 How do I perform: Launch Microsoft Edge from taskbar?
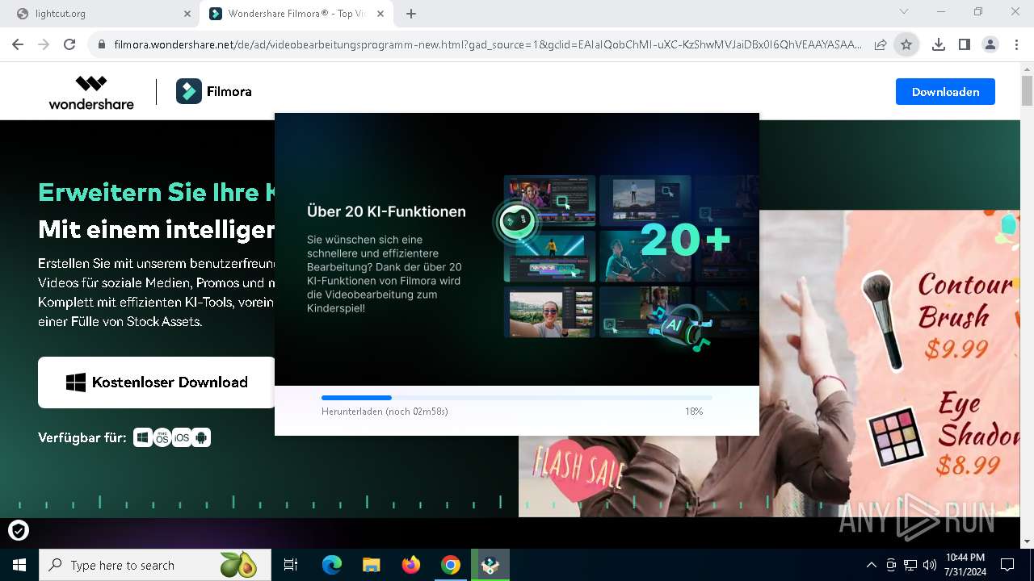point(332,565)
